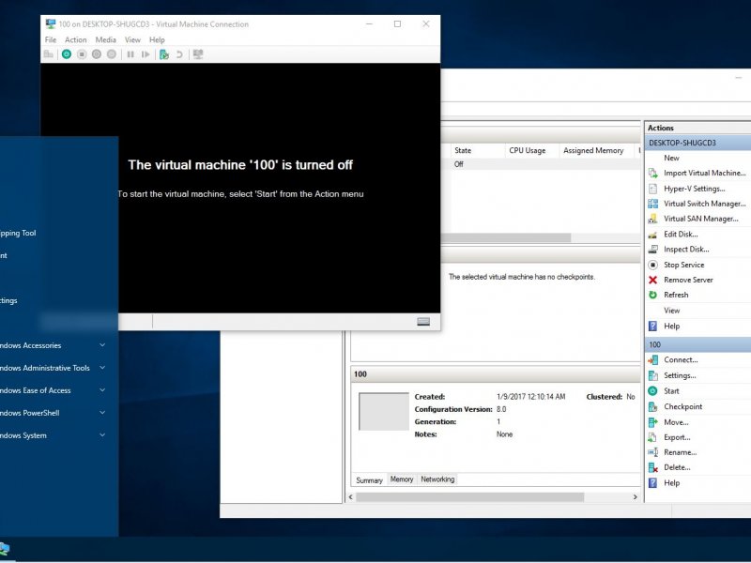Click the Checkpoint toolbar icon
This screenshot has height=563, width=751.
click(x=163, y=54)
